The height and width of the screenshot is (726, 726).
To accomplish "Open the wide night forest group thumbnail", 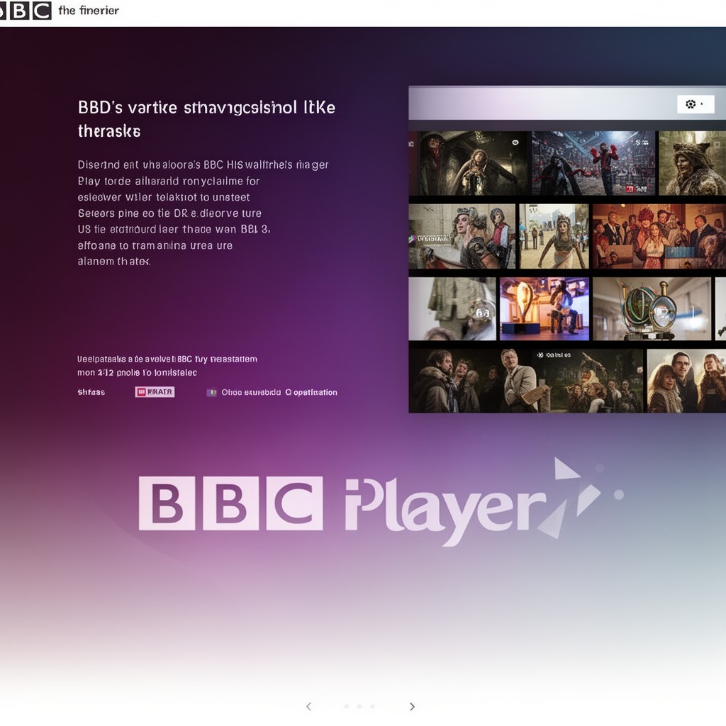I will click(x=526, y=381).
